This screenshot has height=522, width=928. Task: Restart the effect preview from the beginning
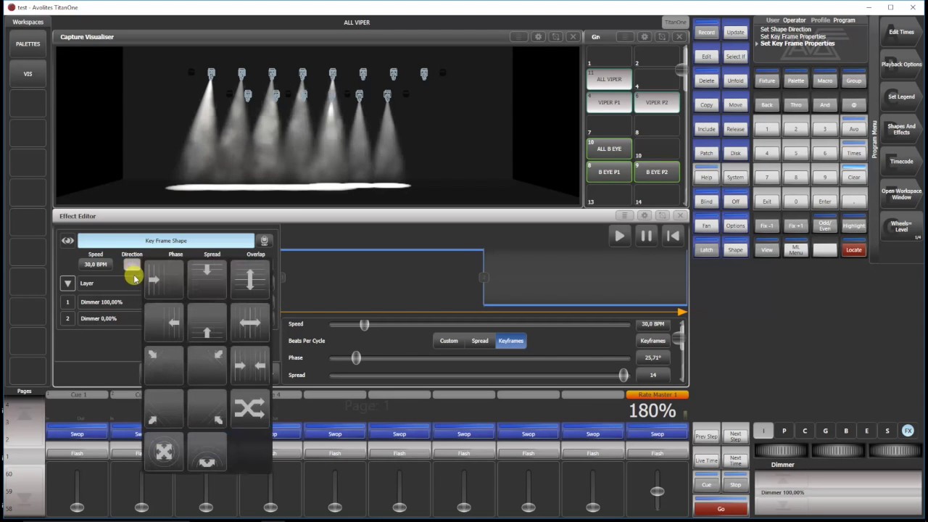click(673, 236)
